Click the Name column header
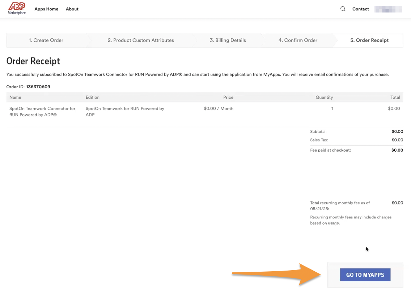Screen dimensions: 411x293 coord(15,97)
